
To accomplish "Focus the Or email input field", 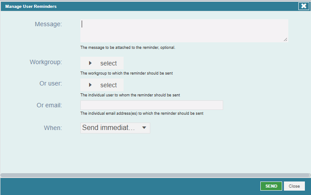I will click(x=152, y=105).
